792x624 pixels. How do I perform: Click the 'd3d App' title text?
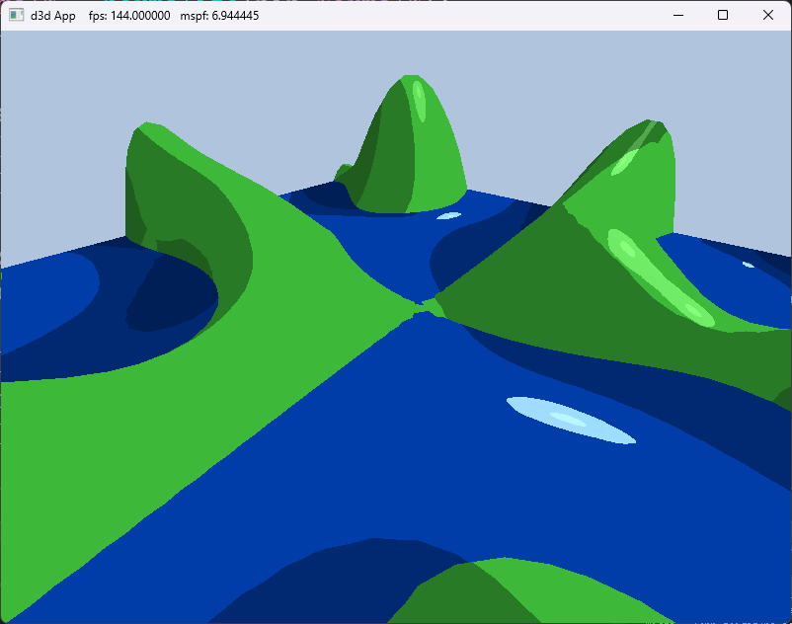[x=53, y=16]
